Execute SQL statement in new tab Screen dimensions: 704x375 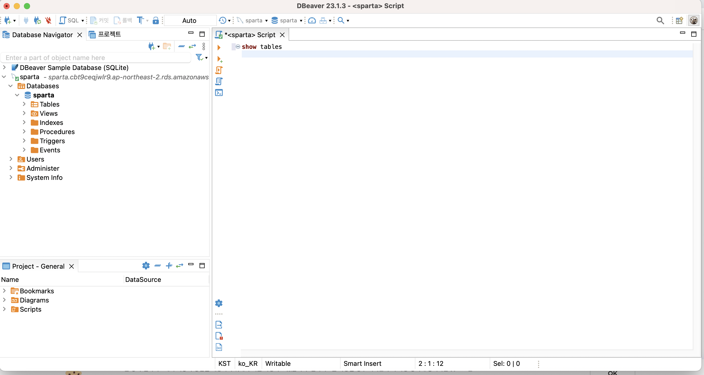(219, 59)
